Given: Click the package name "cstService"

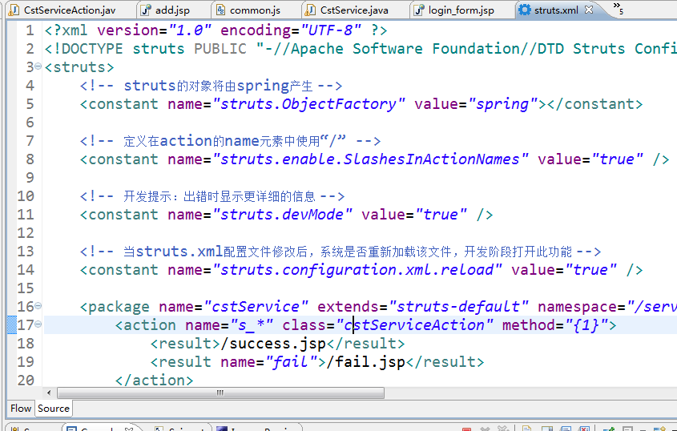Looking at the screenshot, I should tap(256, 307).
